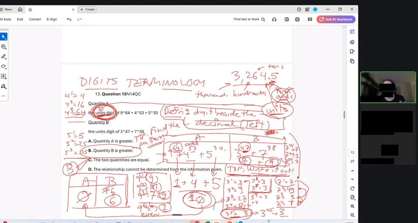Open the Read Aloud headphones icon
418x223 pixels.
pos(274,20)
